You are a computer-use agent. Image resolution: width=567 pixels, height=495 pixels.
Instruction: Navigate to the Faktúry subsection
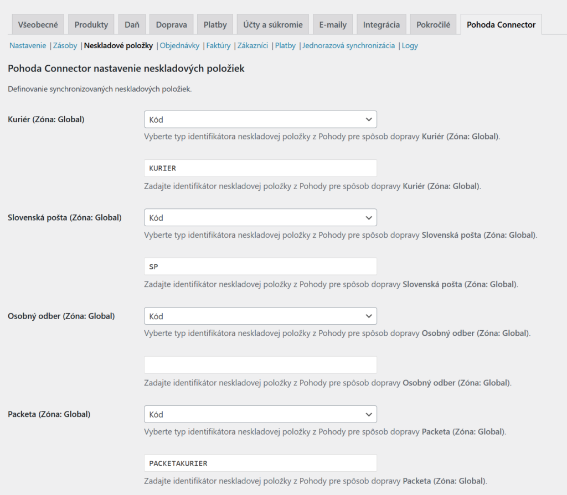218,45
